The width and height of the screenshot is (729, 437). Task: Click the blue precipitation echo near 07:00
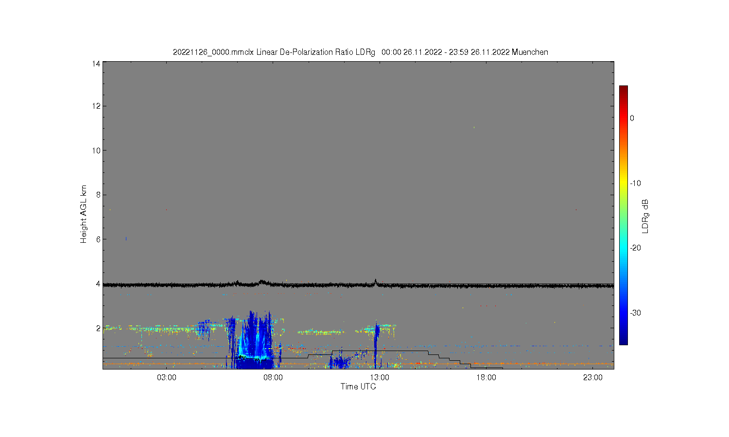pos(254,340)
